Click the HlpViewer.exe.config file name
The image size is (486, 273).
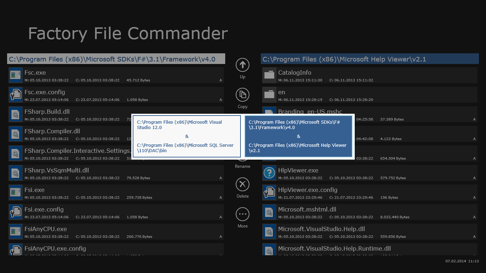click(x=308, y=190)
